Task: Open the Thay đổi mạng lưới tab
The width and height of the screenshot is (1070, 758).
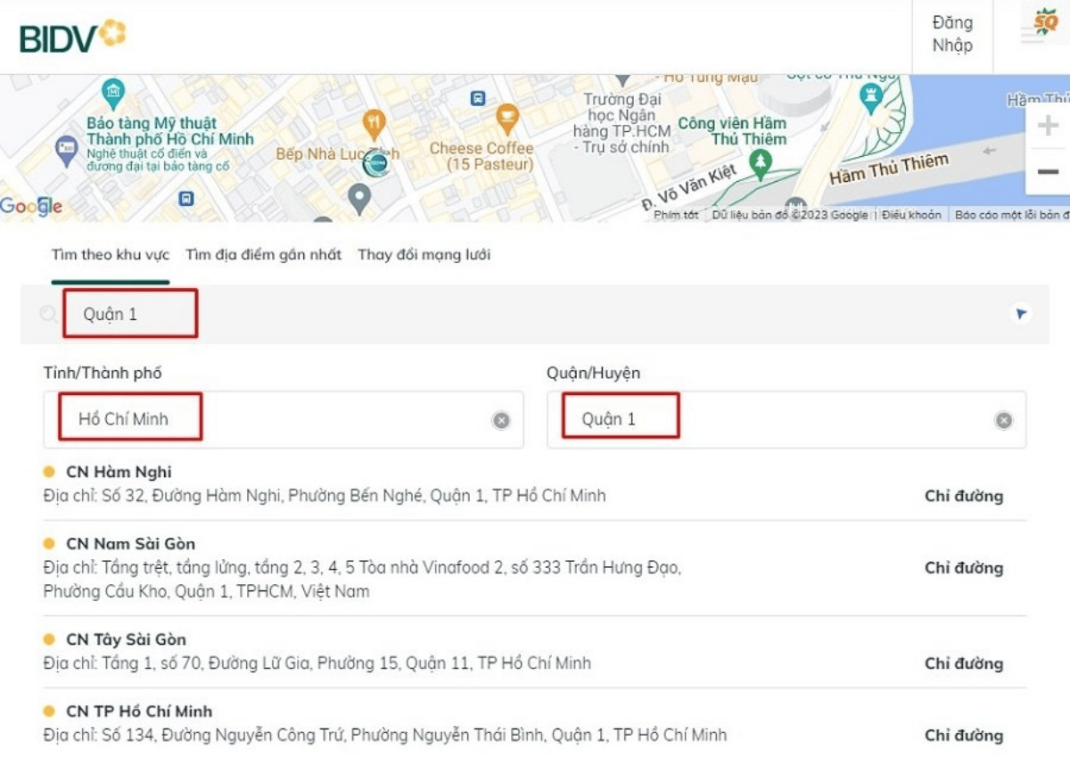Action: click(424, 255)
